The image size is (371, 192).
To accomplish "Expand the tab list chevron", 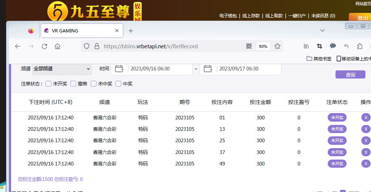I will pos(323,31).
